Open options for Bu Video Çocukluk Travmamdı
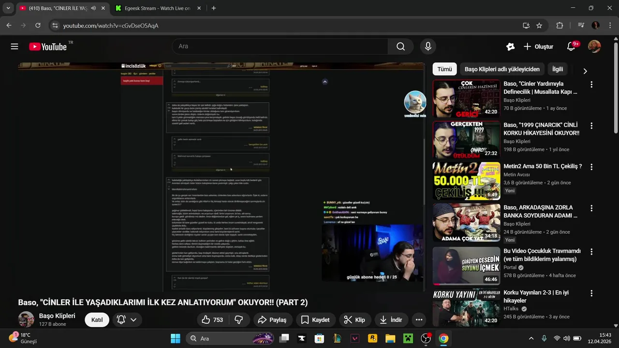 coord(591,252)
